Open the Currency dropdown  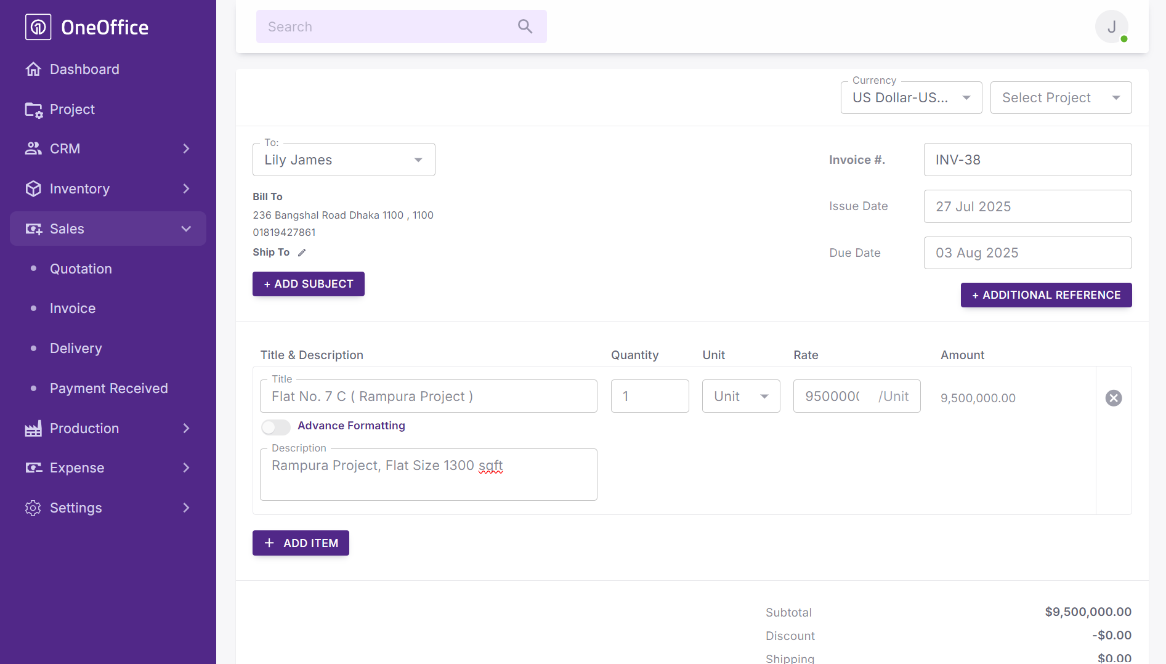click(x=911, y=98)
